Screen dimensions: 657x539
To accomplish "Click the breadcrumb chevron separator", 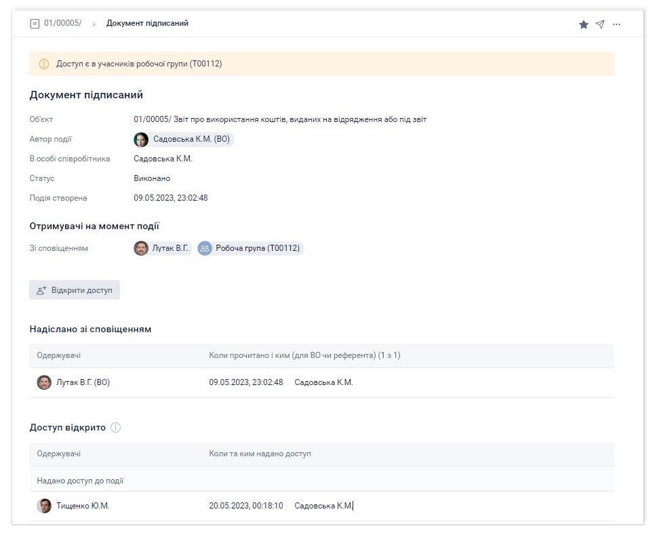I will pyautogui.click(x=94, y=24).
